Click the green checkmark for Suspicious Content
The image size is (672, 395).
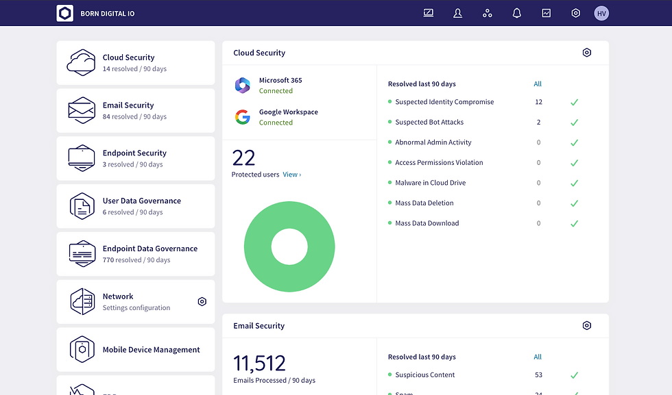pyautogui.click(x=575, y=375)
